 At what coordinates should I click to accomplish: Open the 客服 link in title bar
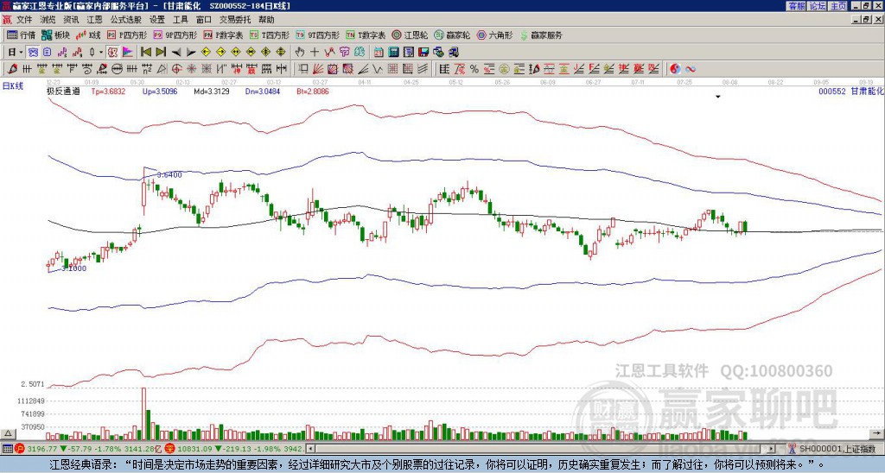pyautogui.click(x=796, y=6)
